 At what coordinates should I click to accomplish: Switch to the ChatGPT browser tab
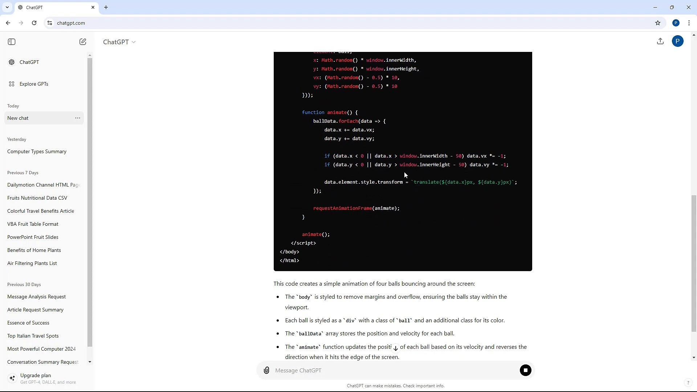click(x=51, y=7)
